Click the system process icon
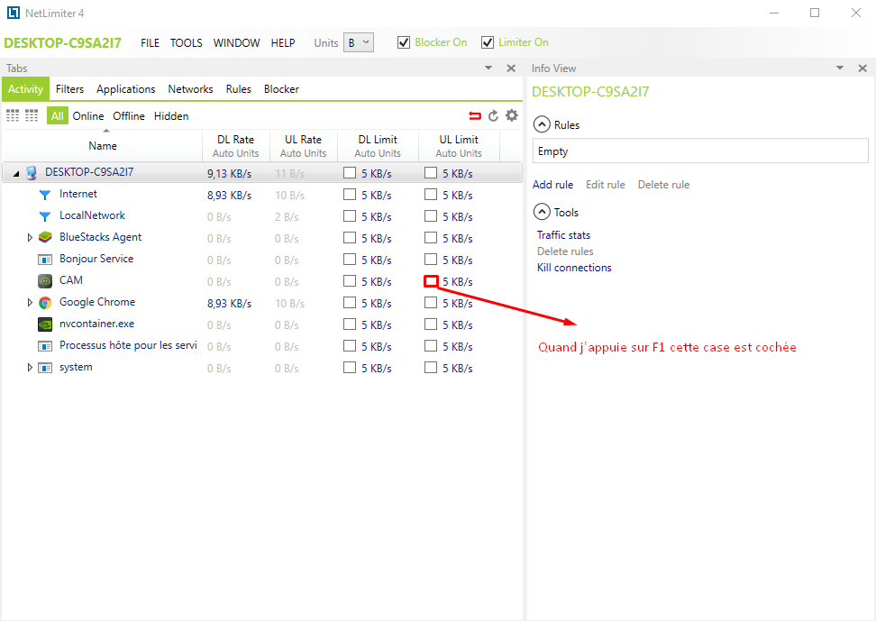Viewport: 876px width, 621px height. coord(45,368)
